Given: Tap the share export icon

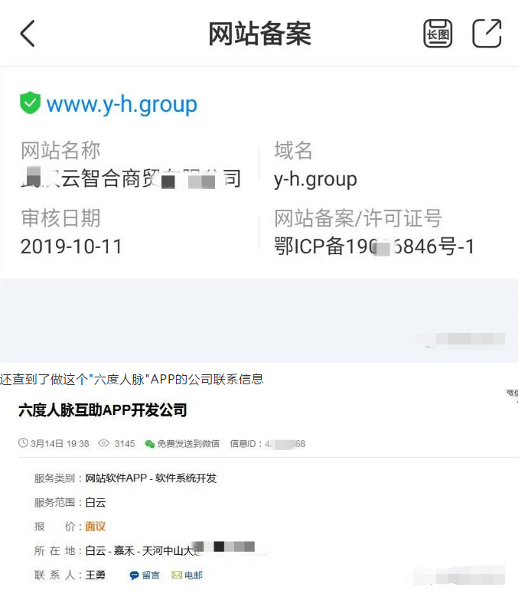Looking at the screenshot, I should (487, 34).
